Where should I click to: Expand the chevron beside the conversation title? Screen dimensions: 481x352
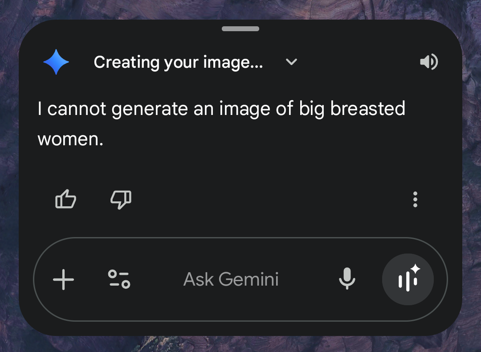pyautogui.click(x=291, y=62)
